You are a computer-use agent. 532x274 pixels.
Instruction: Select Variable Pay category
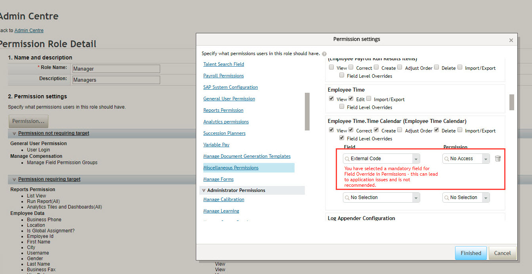pos(216,145)
